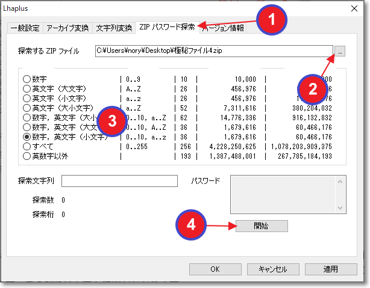Focus the 探索する ZIP ファイル path field
The width and height of the screenshot is (370, 288).
(214, 52)
